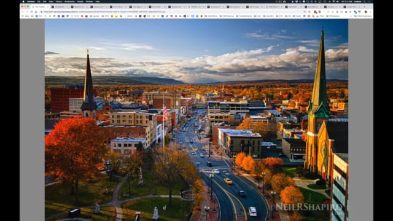Open the Apps shortcut in bookmarks bar

[26, 16]
